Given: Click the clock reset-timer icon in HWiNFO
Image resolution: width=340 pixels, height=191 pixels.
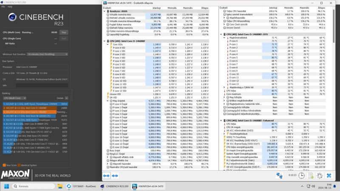Looking at the screenshot, I should coord(301,175).
